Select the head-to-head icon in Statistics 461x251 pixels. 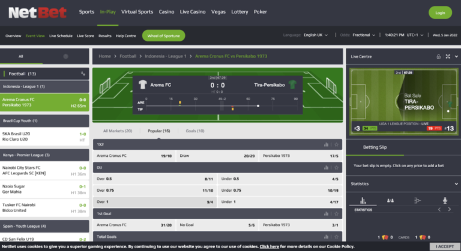coord(390,201)
